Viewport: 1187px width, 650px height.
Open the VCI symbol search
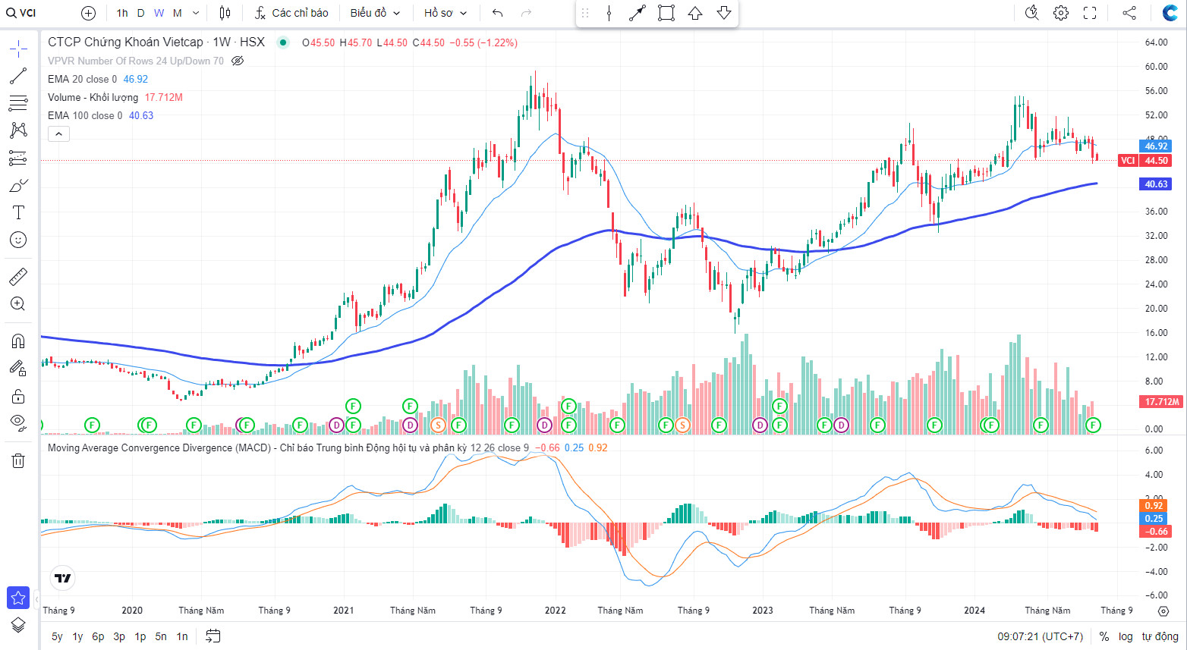tap(23, 13)
